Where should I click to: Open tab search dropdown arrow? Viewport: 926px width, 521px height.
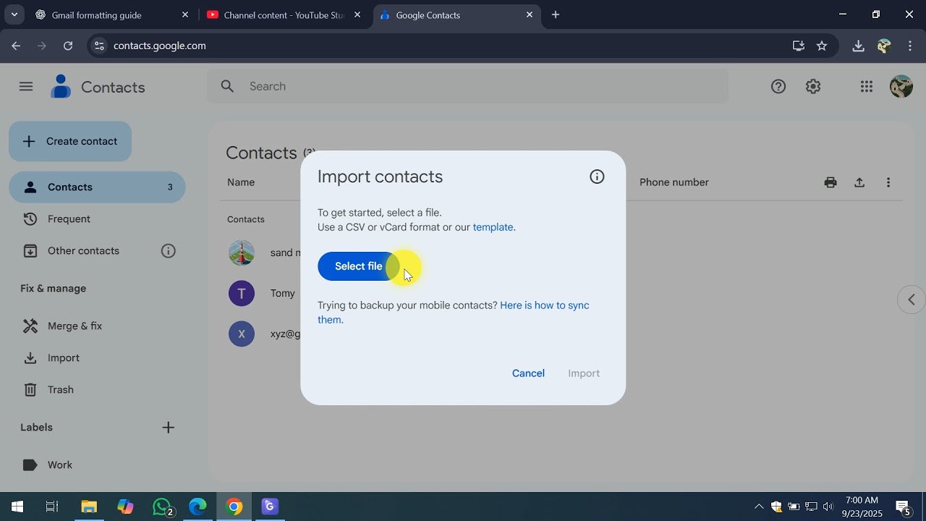(x=14, y=14)
